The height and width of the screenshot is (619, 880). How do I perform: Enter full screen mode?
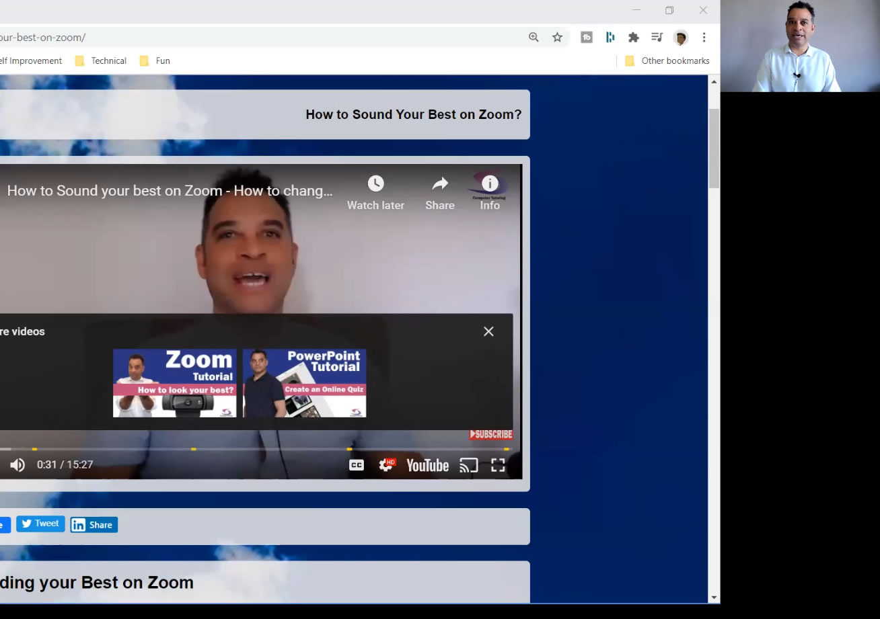(498, 465)
